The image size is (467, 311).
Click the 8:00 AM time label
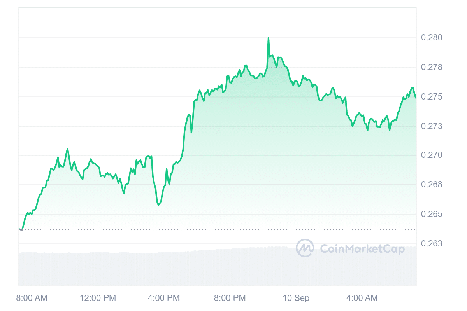tap(32, 298)
